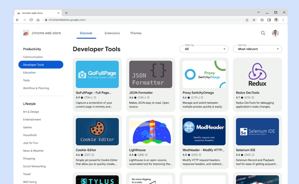Select Communication in the sidebar
299x184 pixels.
(x=33, y=57)
